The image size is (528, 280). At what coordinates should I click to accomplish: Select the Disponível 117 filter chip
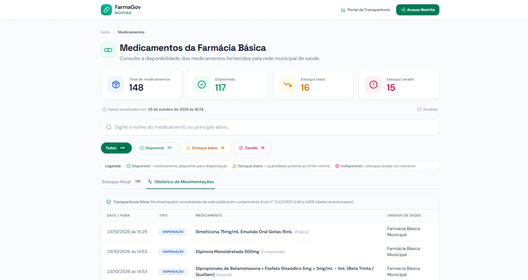point(156,148)
